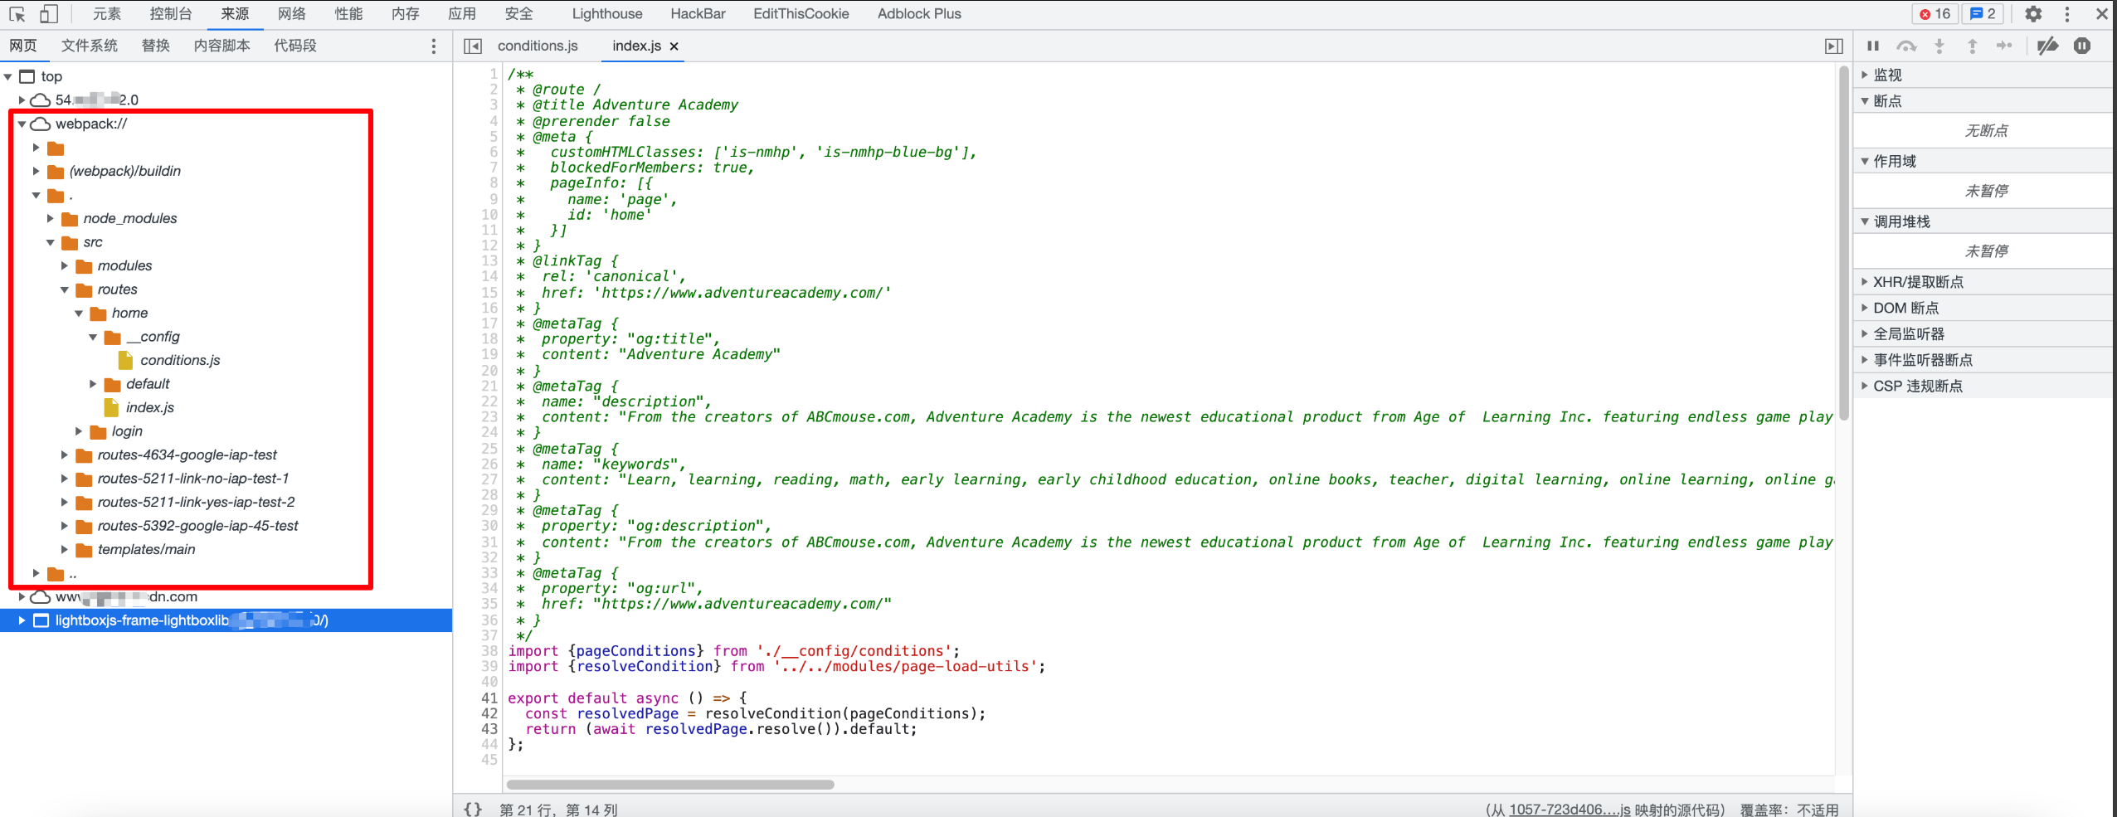Expand the 监视 watch section
This screenshot has height=817, width=2117.
1887,75
